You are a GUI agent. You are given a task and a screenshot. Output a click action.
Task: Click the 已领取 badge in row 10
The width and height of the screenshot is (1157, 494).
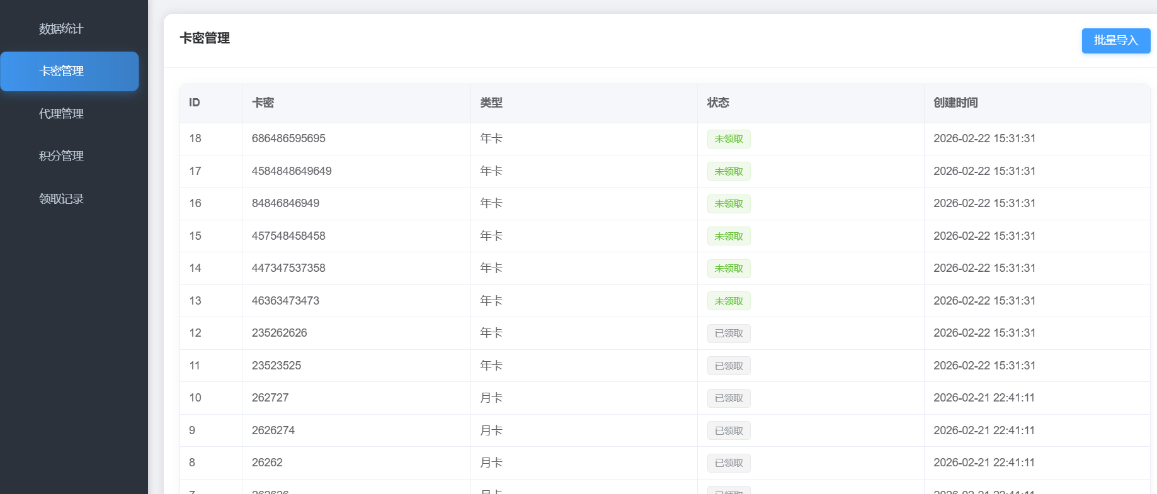click(728, 398)
